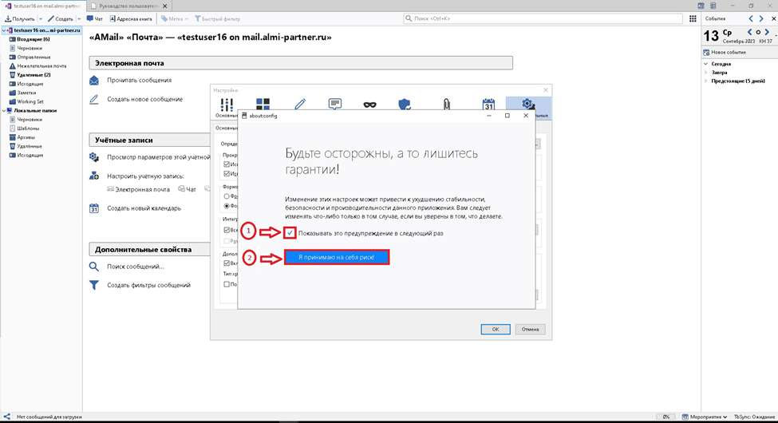Click OK in the Settings dialog
Image resolution: width=778 pixels, height=423 pixels.
[x=496, y=329]
